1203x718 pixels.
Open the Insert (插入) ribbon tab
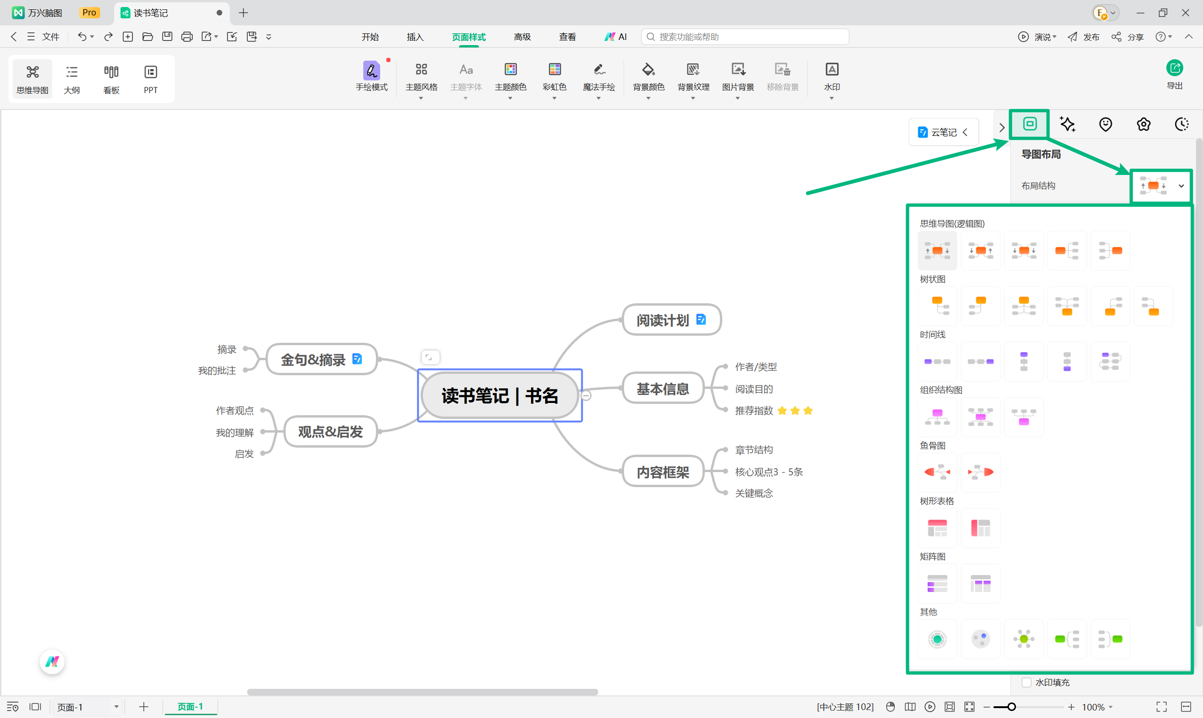pyautogui.click(x=415, y=37)
